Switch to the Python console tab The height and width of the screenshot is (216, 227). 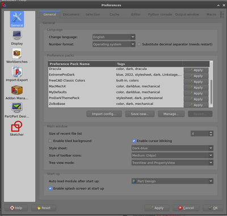pos(160,14)
